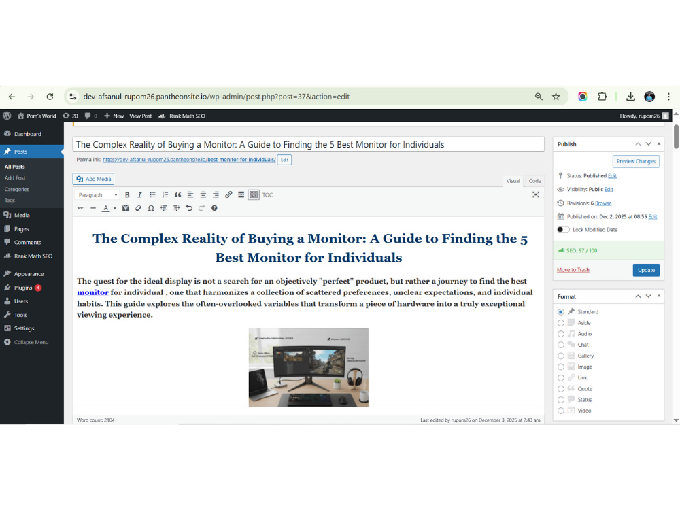Apply italic formatting in editor toolbar
Screen dimensions: 680x510
139,194
